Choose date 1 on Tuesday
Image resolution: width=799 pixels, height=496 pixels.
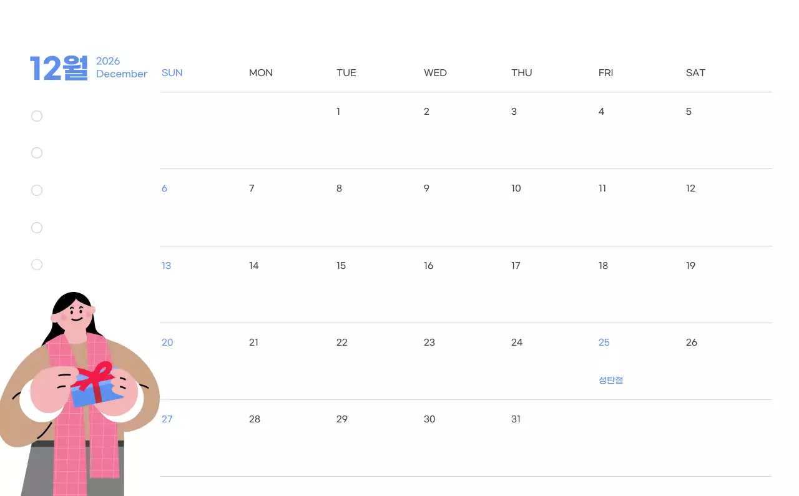[338, 112]
